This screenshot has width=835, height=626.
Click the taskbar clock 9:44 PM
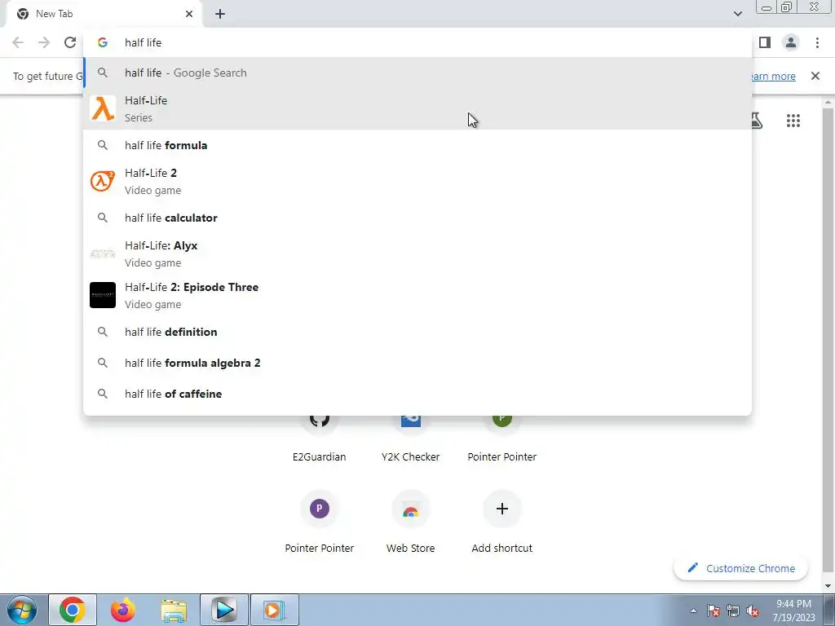[794, 604]
